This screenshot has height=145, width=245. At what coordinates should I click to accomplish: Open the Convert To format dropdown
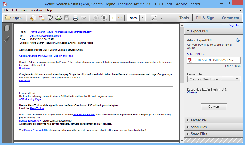click(x=214, y=79)
